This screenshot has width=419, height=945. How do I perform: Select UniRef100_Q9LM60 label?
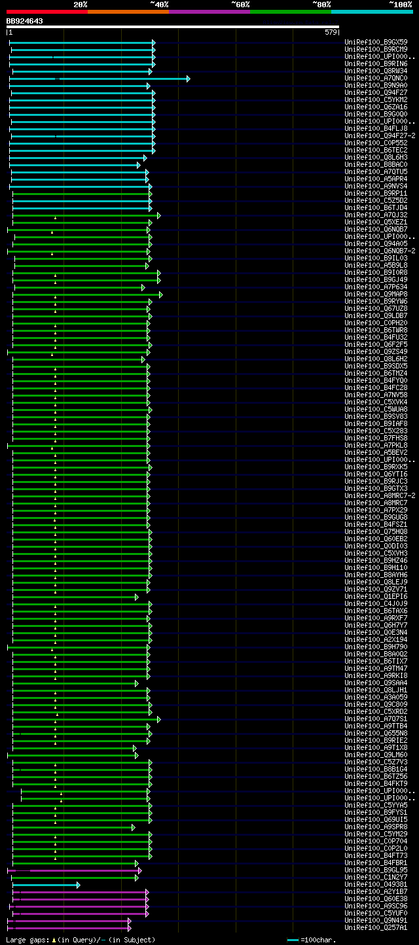click(376, 755)
